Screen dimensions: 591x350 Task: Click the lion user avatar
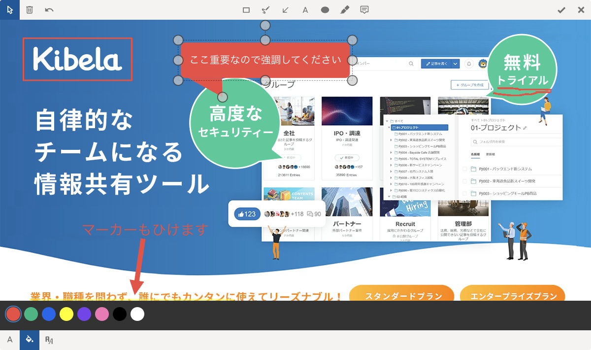[x=483, y=64]
